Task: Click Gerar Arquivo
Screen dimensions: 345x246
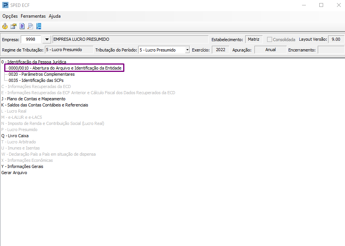Action: click(14, 173)
